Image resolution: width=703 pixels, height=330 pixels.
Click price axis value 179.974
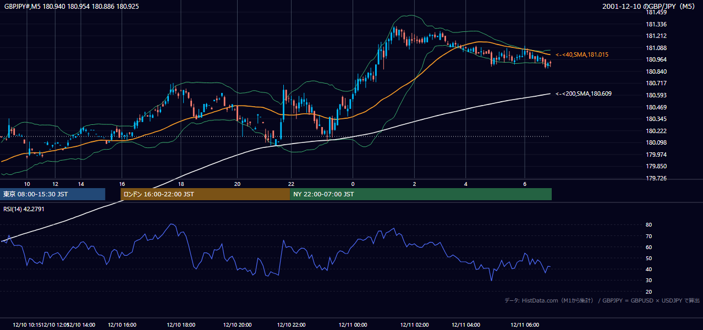point(656,155)
